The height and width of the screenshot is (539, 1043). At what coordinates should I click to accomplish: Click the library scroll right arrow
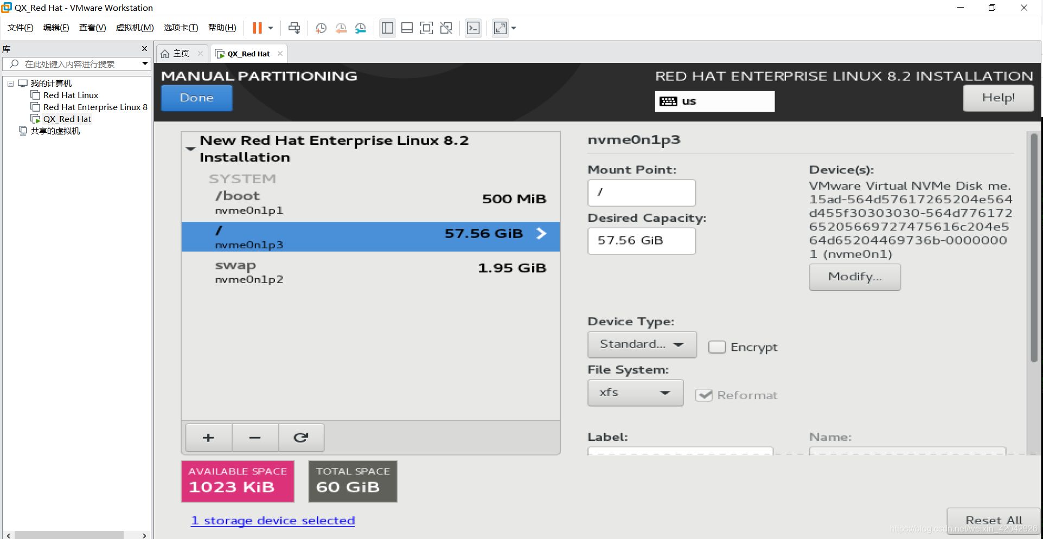[x=144, y=535]
